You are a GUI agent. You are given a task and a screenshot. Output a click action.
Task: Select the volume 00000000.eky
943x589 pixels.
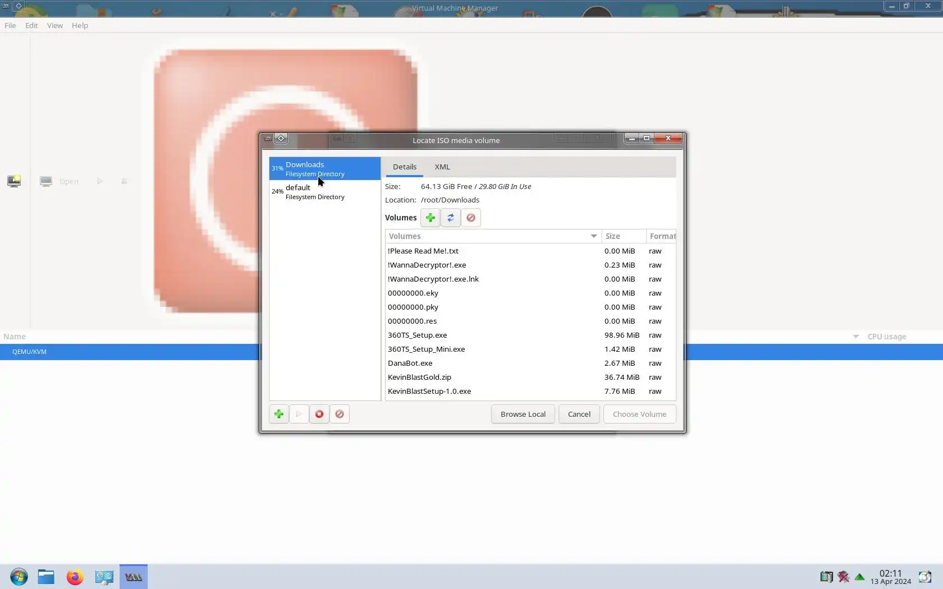tap(530, 293)
